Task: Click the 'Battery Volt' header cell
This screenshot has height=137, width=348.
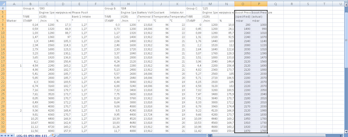Action: tap(145, 12)
